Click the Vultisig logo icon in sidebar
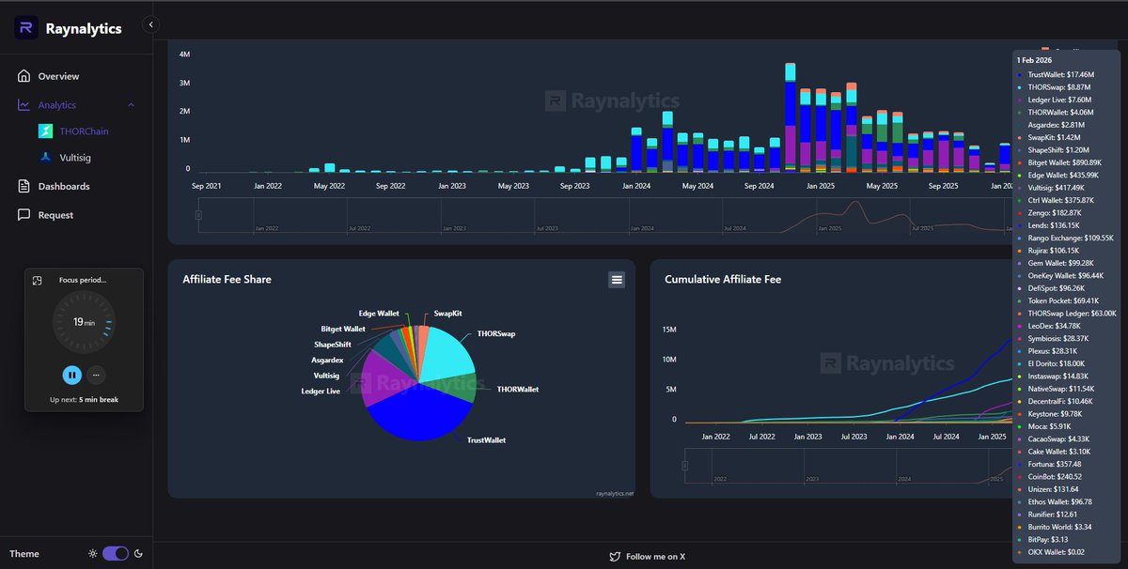1128x569 pixels. point(45,159)
